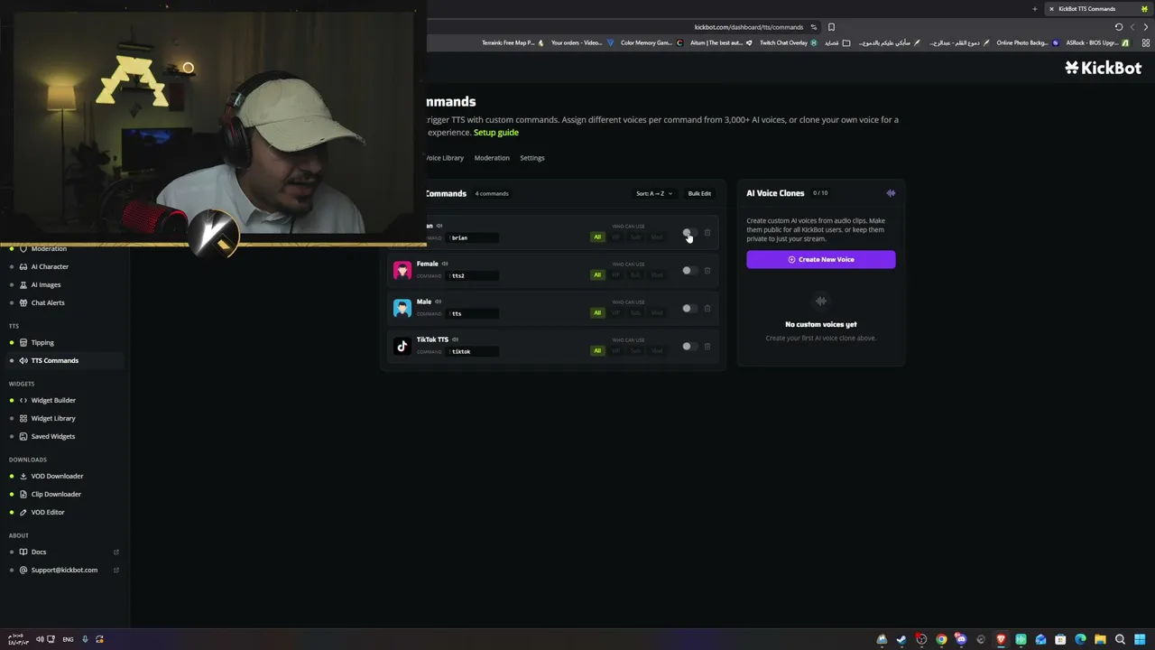1155x650 pixels.
Task: Enable the Female TTS command switch
Action: click(x=688, y=271)
